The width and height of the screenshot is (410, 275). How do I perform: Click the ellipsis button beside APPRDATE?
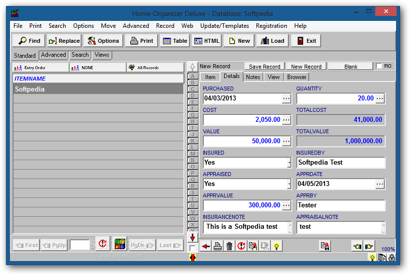pos(380,184)
